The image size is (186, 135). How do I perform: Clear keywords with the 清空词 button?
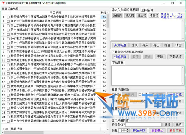coord(154,16)
